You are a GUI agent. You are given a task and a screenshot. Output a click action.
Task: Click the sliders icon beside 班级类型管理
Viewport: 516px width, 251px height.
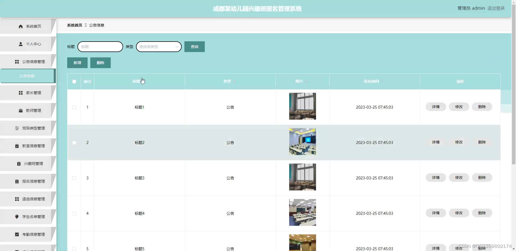click(x=17, y=128)
